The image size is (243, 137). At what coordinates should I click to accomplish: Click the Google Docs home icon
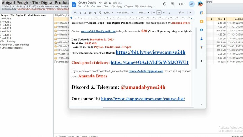click(74, 4)
